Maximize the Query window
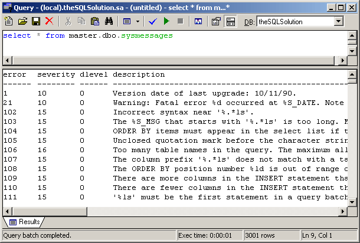This screenshot has height=243, width=360. (x=341, y=8)
